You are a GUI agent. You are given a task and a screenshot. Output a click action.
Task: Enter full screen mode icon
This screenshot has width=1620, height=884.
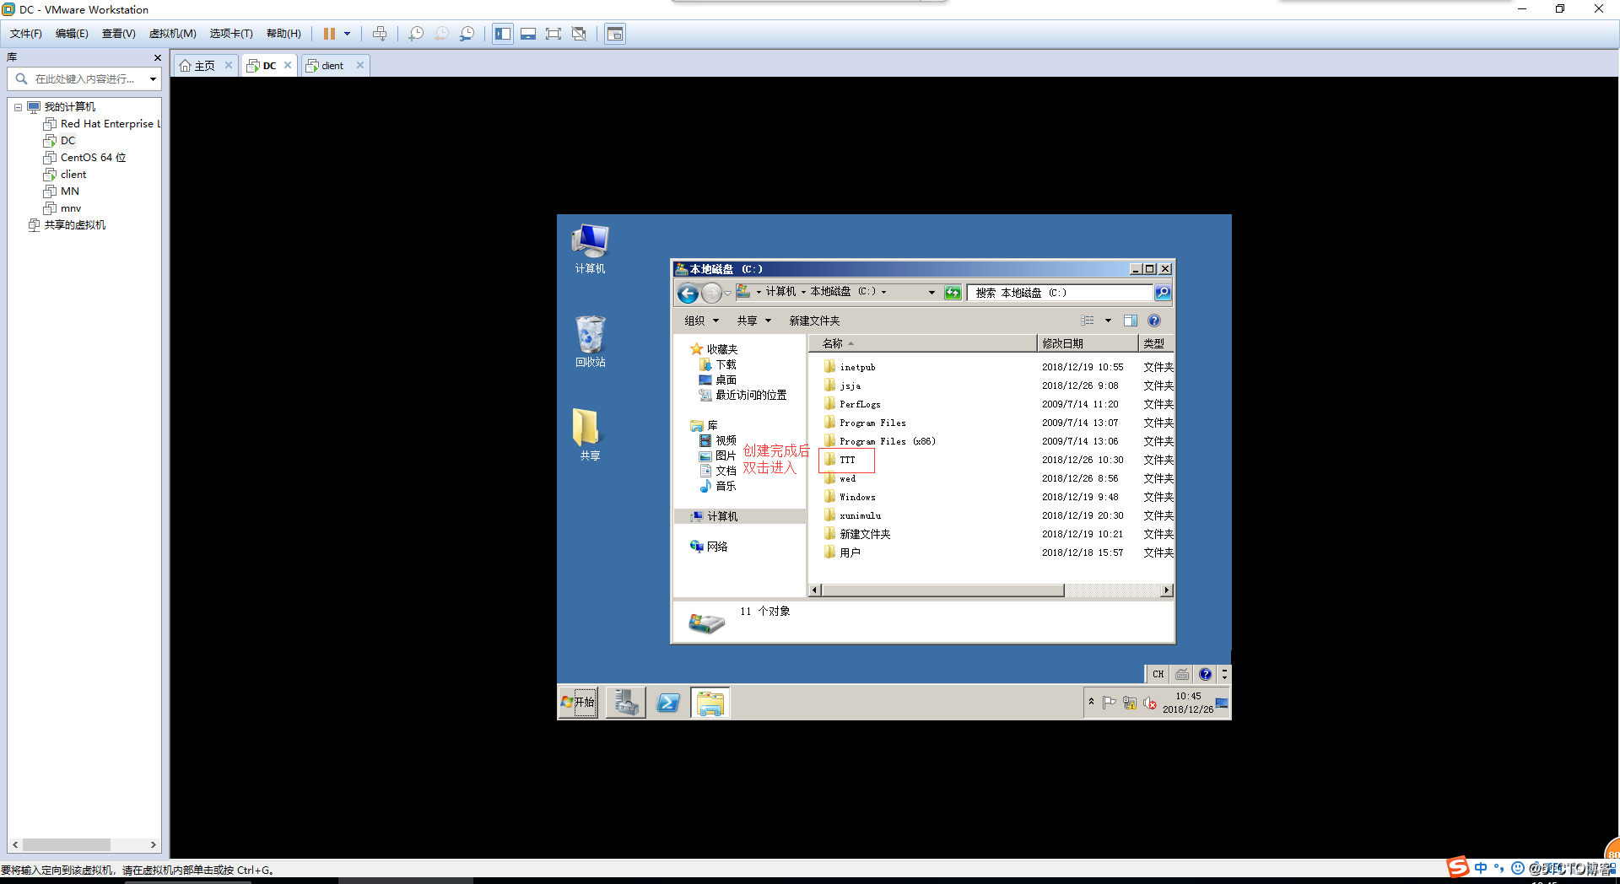tap(553, 34)
